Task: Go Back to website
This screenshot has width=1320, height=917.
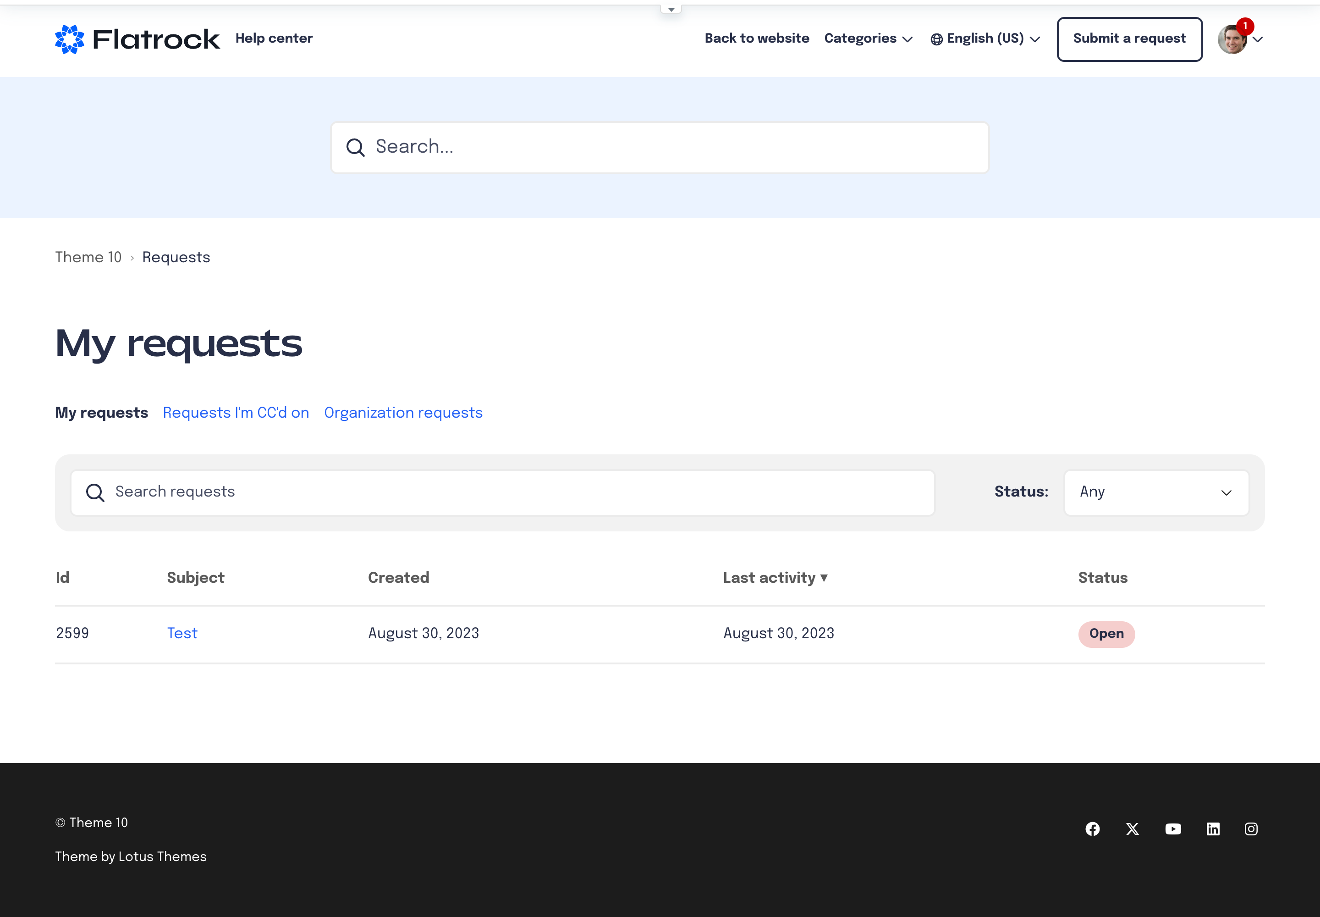Action: point(757,39)
